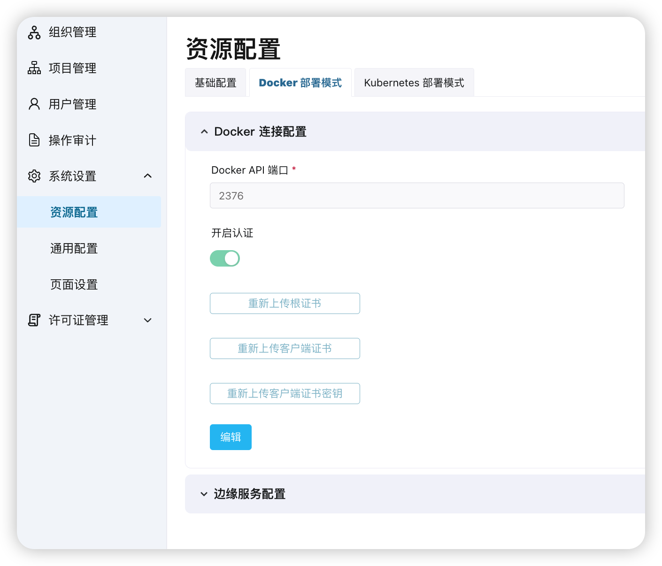
Task: Click the user management person icon
Action: tap(34, 104)
